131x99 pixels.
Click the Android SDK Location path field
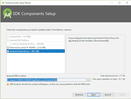pos(47,80)
